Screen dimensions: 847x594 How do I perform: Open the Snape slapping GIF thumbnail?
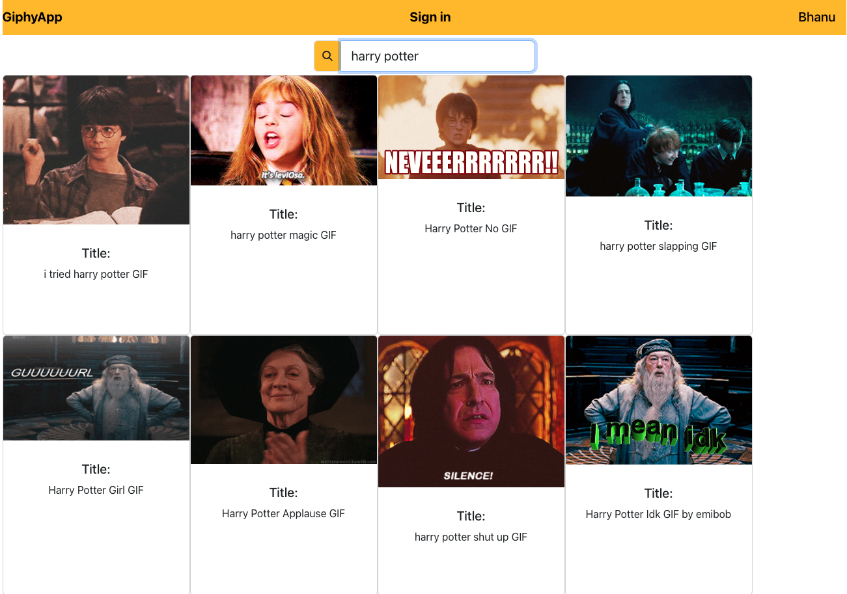(x=659, y=136)
